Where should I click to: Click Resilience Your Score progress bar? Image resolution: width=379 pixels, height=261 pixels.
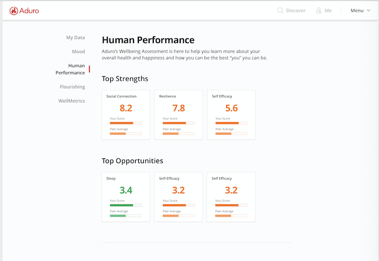tap(178, 123)
